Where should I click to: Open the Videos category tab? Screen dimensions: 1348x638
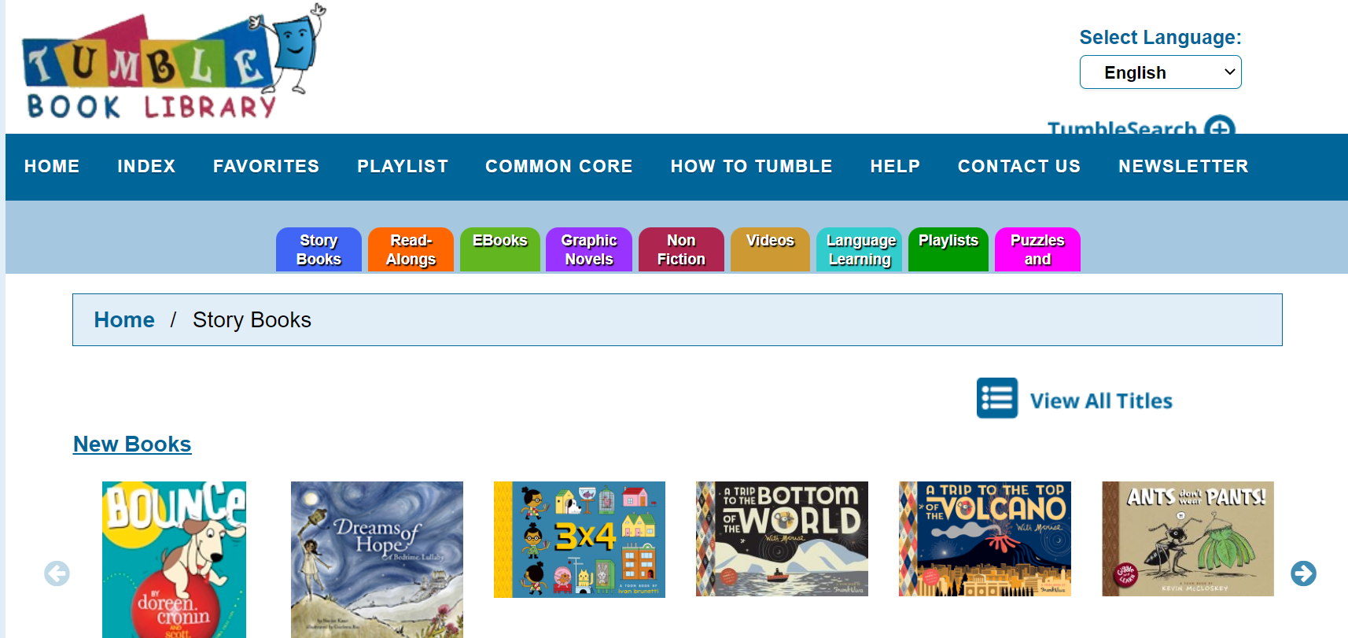(770, 249)
